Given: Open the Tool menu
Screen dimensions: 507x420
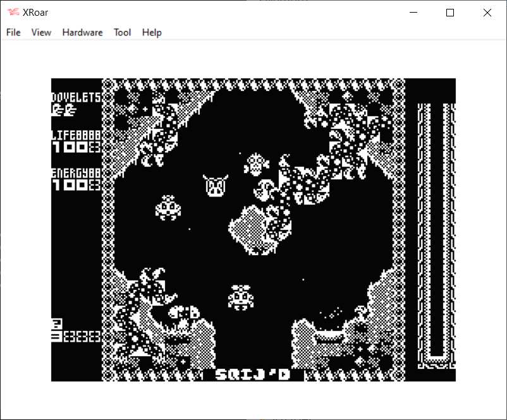Looking at the screenshot, I should pos(122,32).
